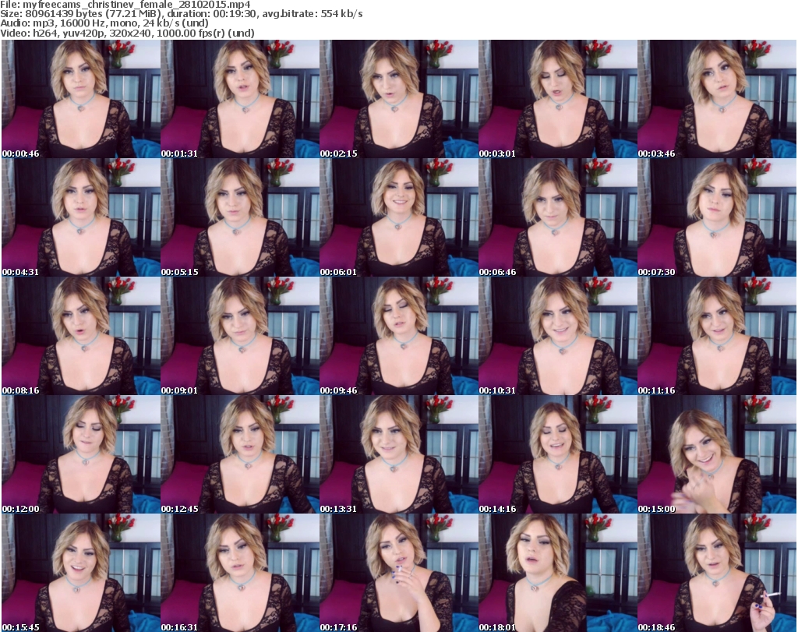Click the Video h264 info line

pyautogui.click(x=127, y=33)
